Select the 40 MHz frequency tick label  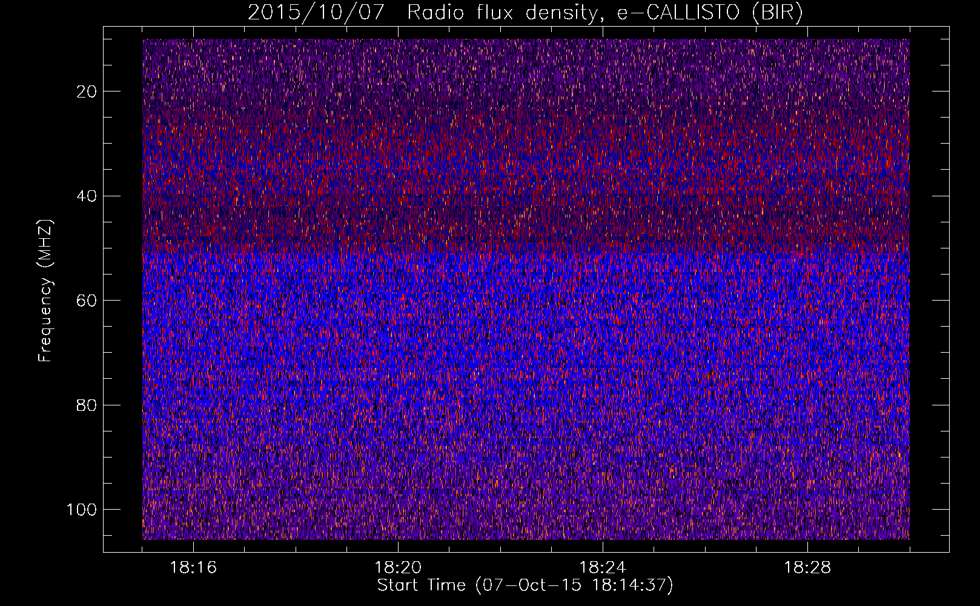[x=87, y=196]
